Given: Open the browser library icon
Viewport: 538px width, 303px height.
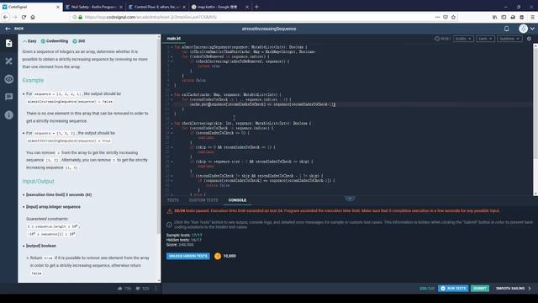Looking at the screenshot, I should tap(495, 17).
